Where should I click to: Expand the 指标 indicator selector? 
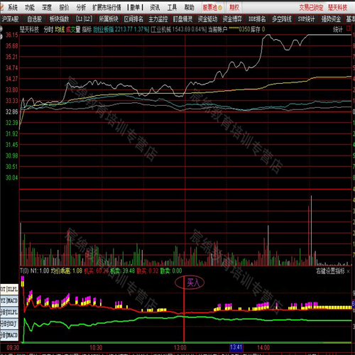87,29
